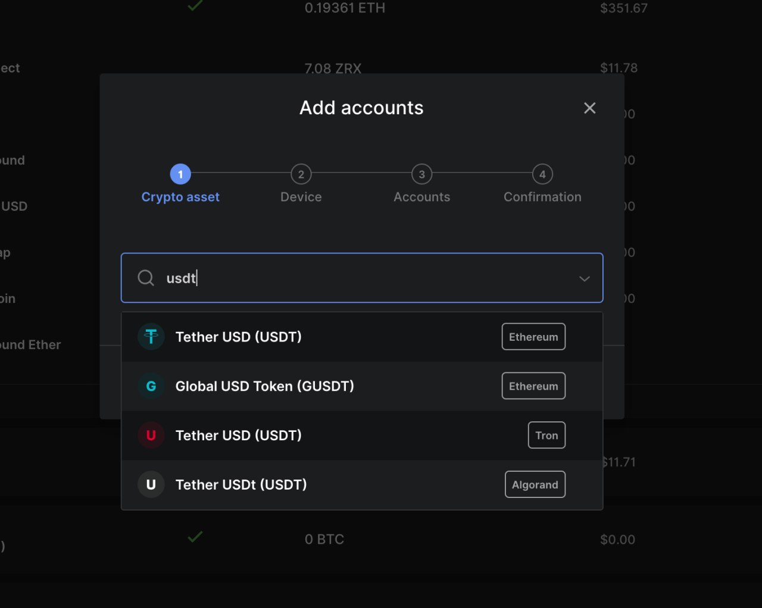Viewport: 762px width, 608px height.
Task: Select Tether USD (USDT) on Ethereum
Action: click(x=362, y=337)
